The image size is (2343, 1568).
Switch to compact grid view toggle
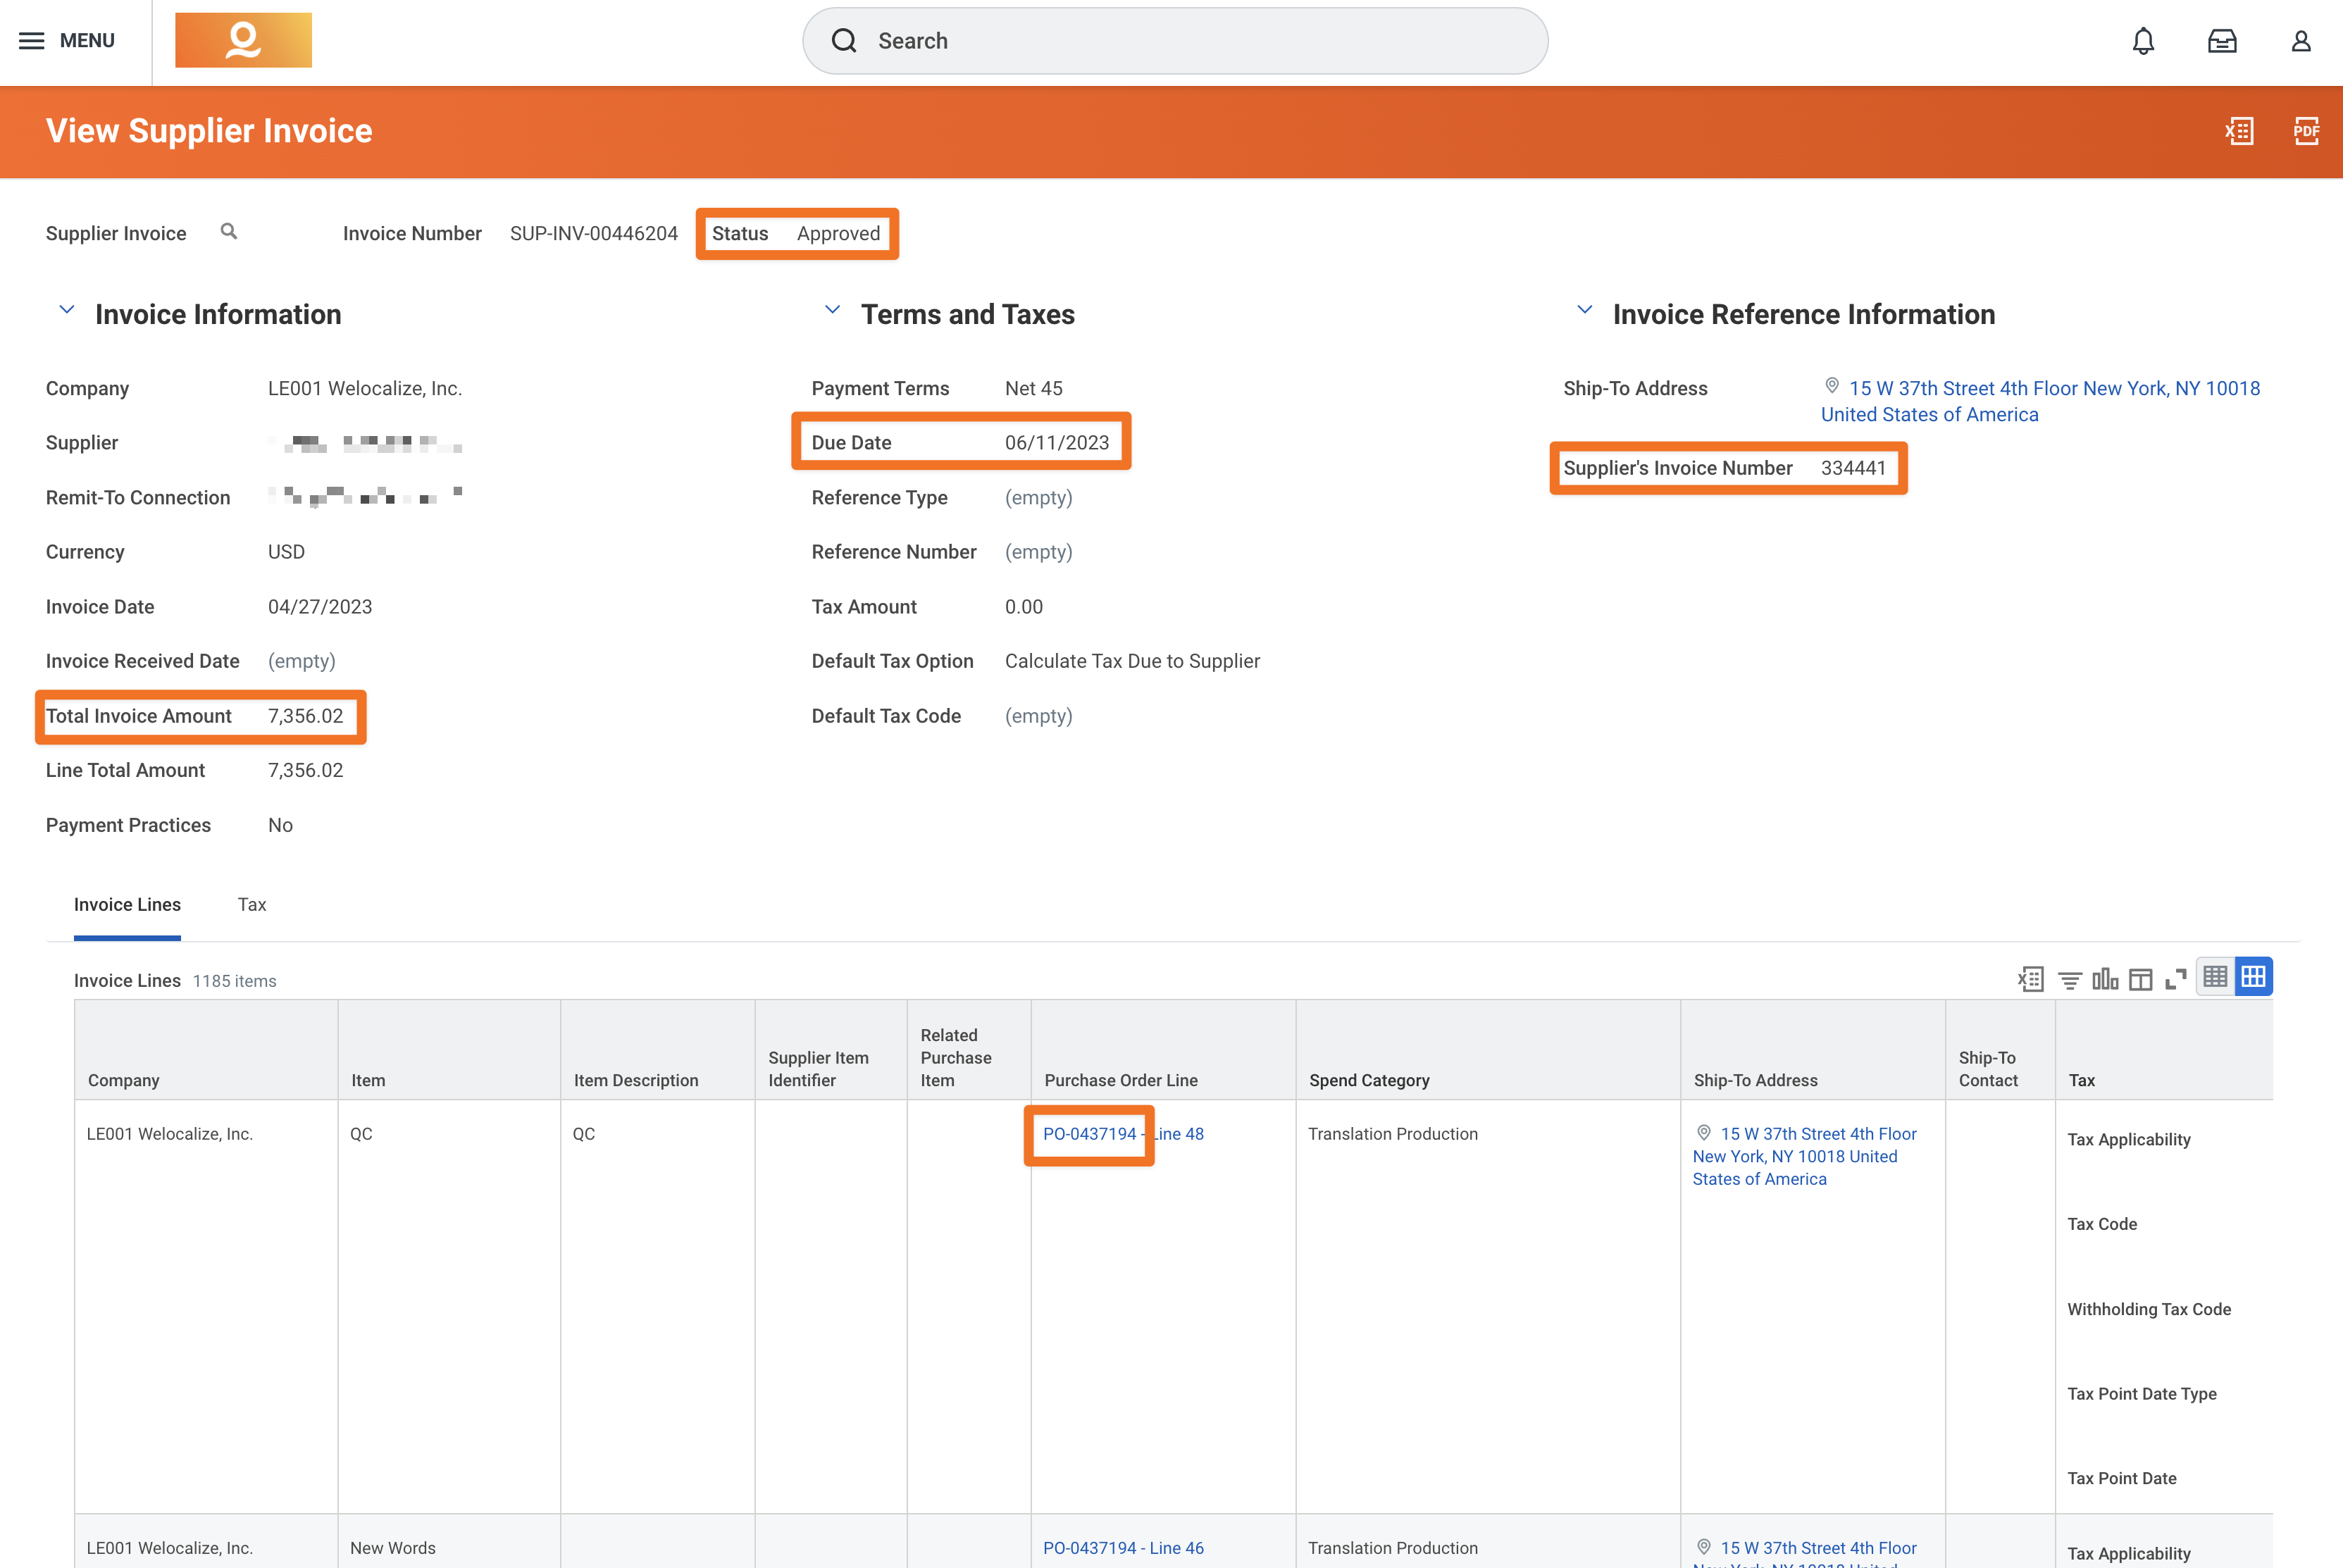pyautogui.click(x=2215, y=977)
